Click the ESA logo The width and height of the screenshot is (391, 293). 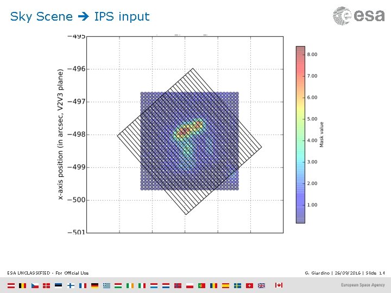(x=359, y=16)
